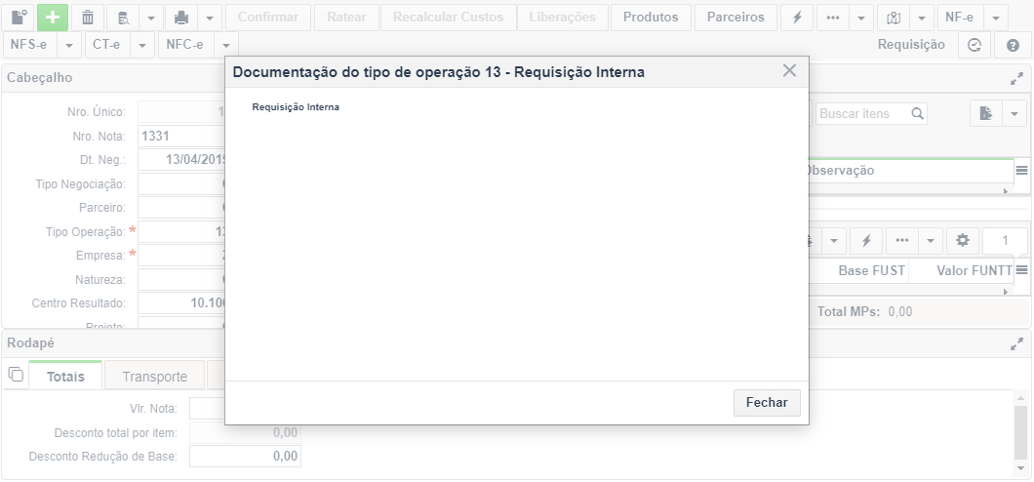Click the lightning bolt icon in top toolbar
This screenshot has width=1034, height=482.
797,18
